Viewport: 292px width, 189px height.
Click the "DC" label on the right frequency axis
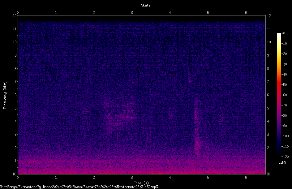(269, 174)
